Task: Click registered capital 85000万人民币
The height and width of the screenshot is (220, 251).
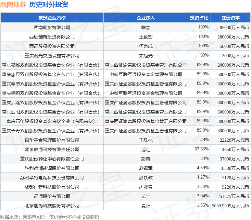Action: tap(234, 27)
